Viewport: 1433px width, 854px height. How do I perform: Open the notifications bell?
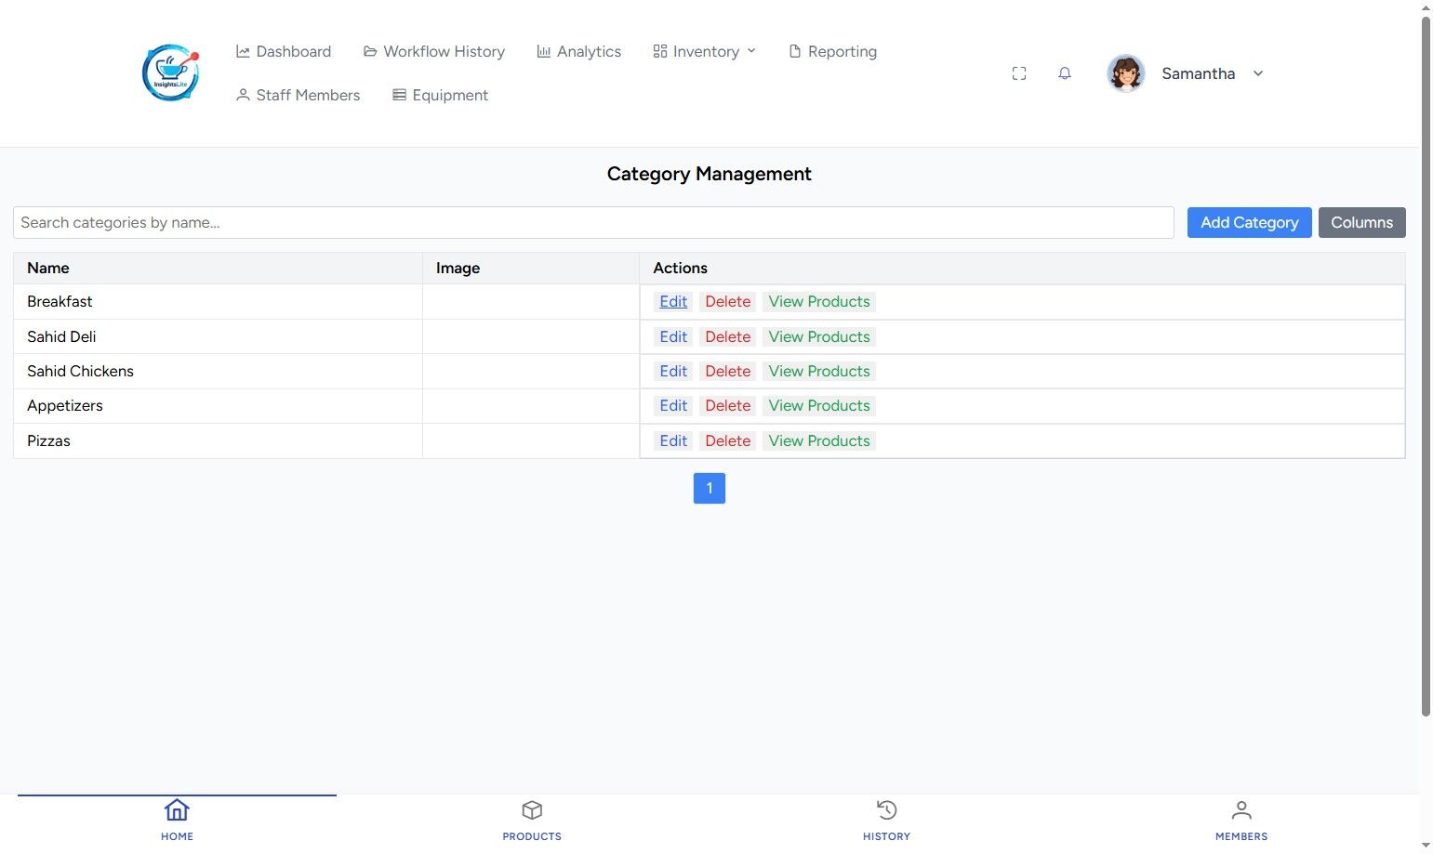click(1065, 73)
